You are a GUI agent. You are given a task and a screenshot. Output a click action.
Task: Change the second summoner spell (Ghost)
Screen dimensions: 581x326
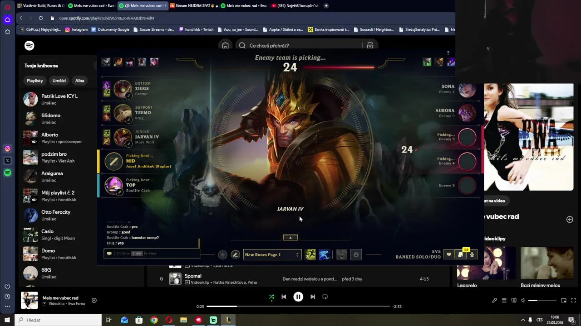324,255
